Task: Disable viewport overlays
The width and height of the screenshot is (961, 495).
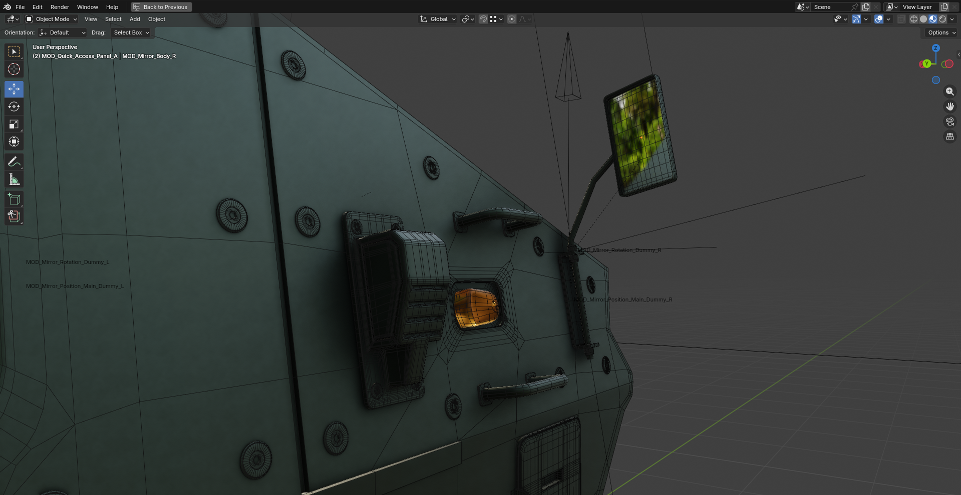Action: 879,19
